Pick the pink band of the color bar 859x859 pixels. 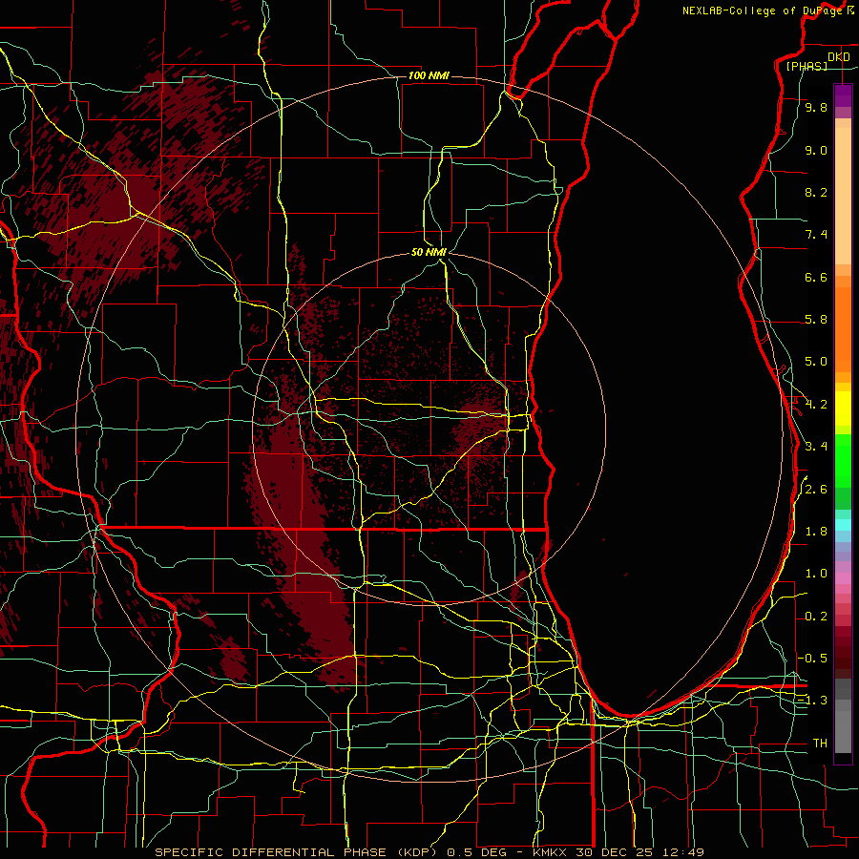pos(843,578)
